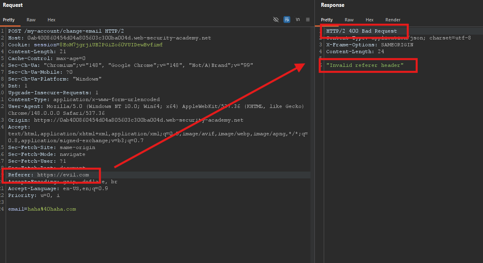Click the Request panel title

(12, 5)
